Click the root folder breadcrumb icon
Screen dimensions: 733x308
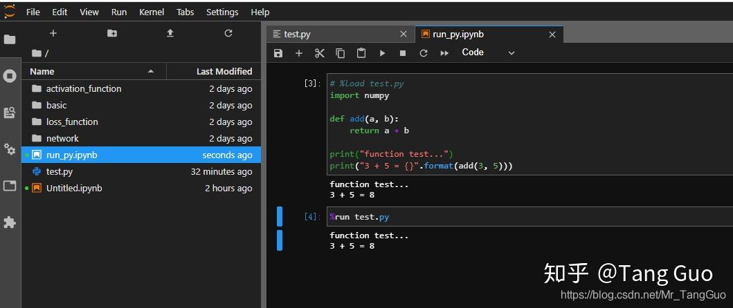(x=37, y=53)
